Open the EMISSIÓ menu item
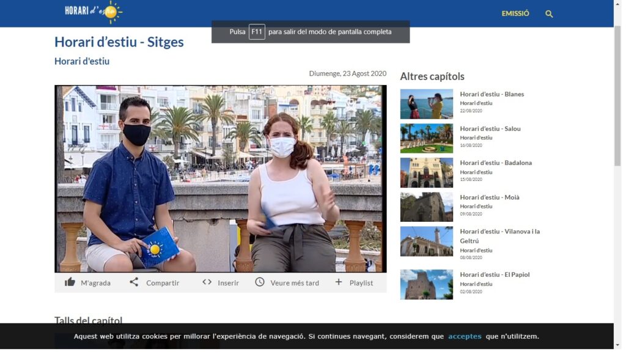Image resolution: width=626 pixels, height=360 pixels. [515, 13]
